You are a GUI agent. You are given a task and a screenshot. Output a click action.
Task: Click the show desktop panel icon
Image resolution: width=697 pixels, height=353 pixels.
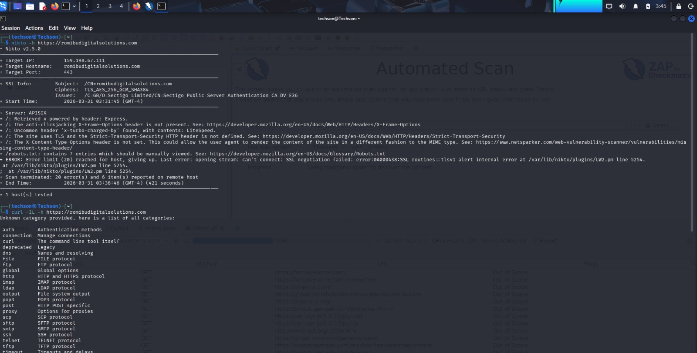click(18, 6)
